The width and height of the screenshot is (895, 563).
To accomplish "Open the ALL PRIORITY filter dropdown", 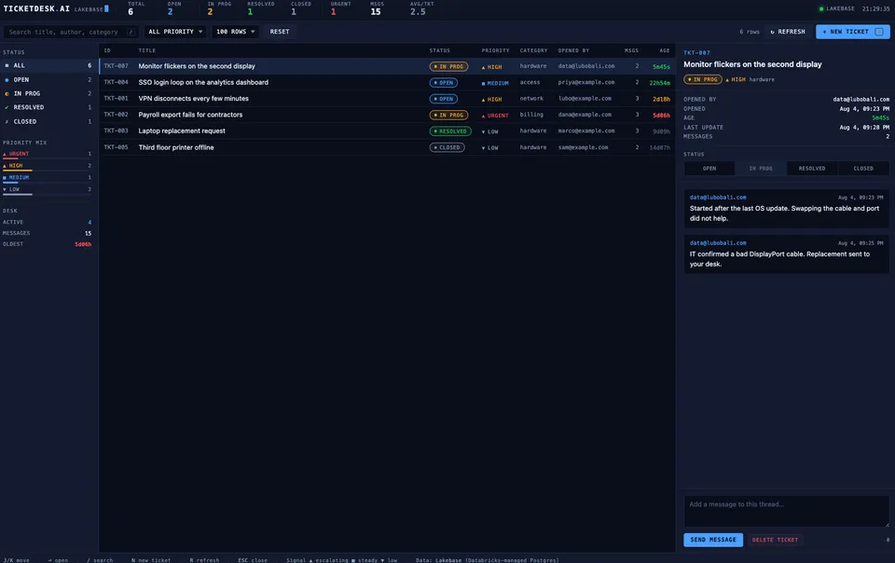I will pyautogui.click(x=175, y=32).
